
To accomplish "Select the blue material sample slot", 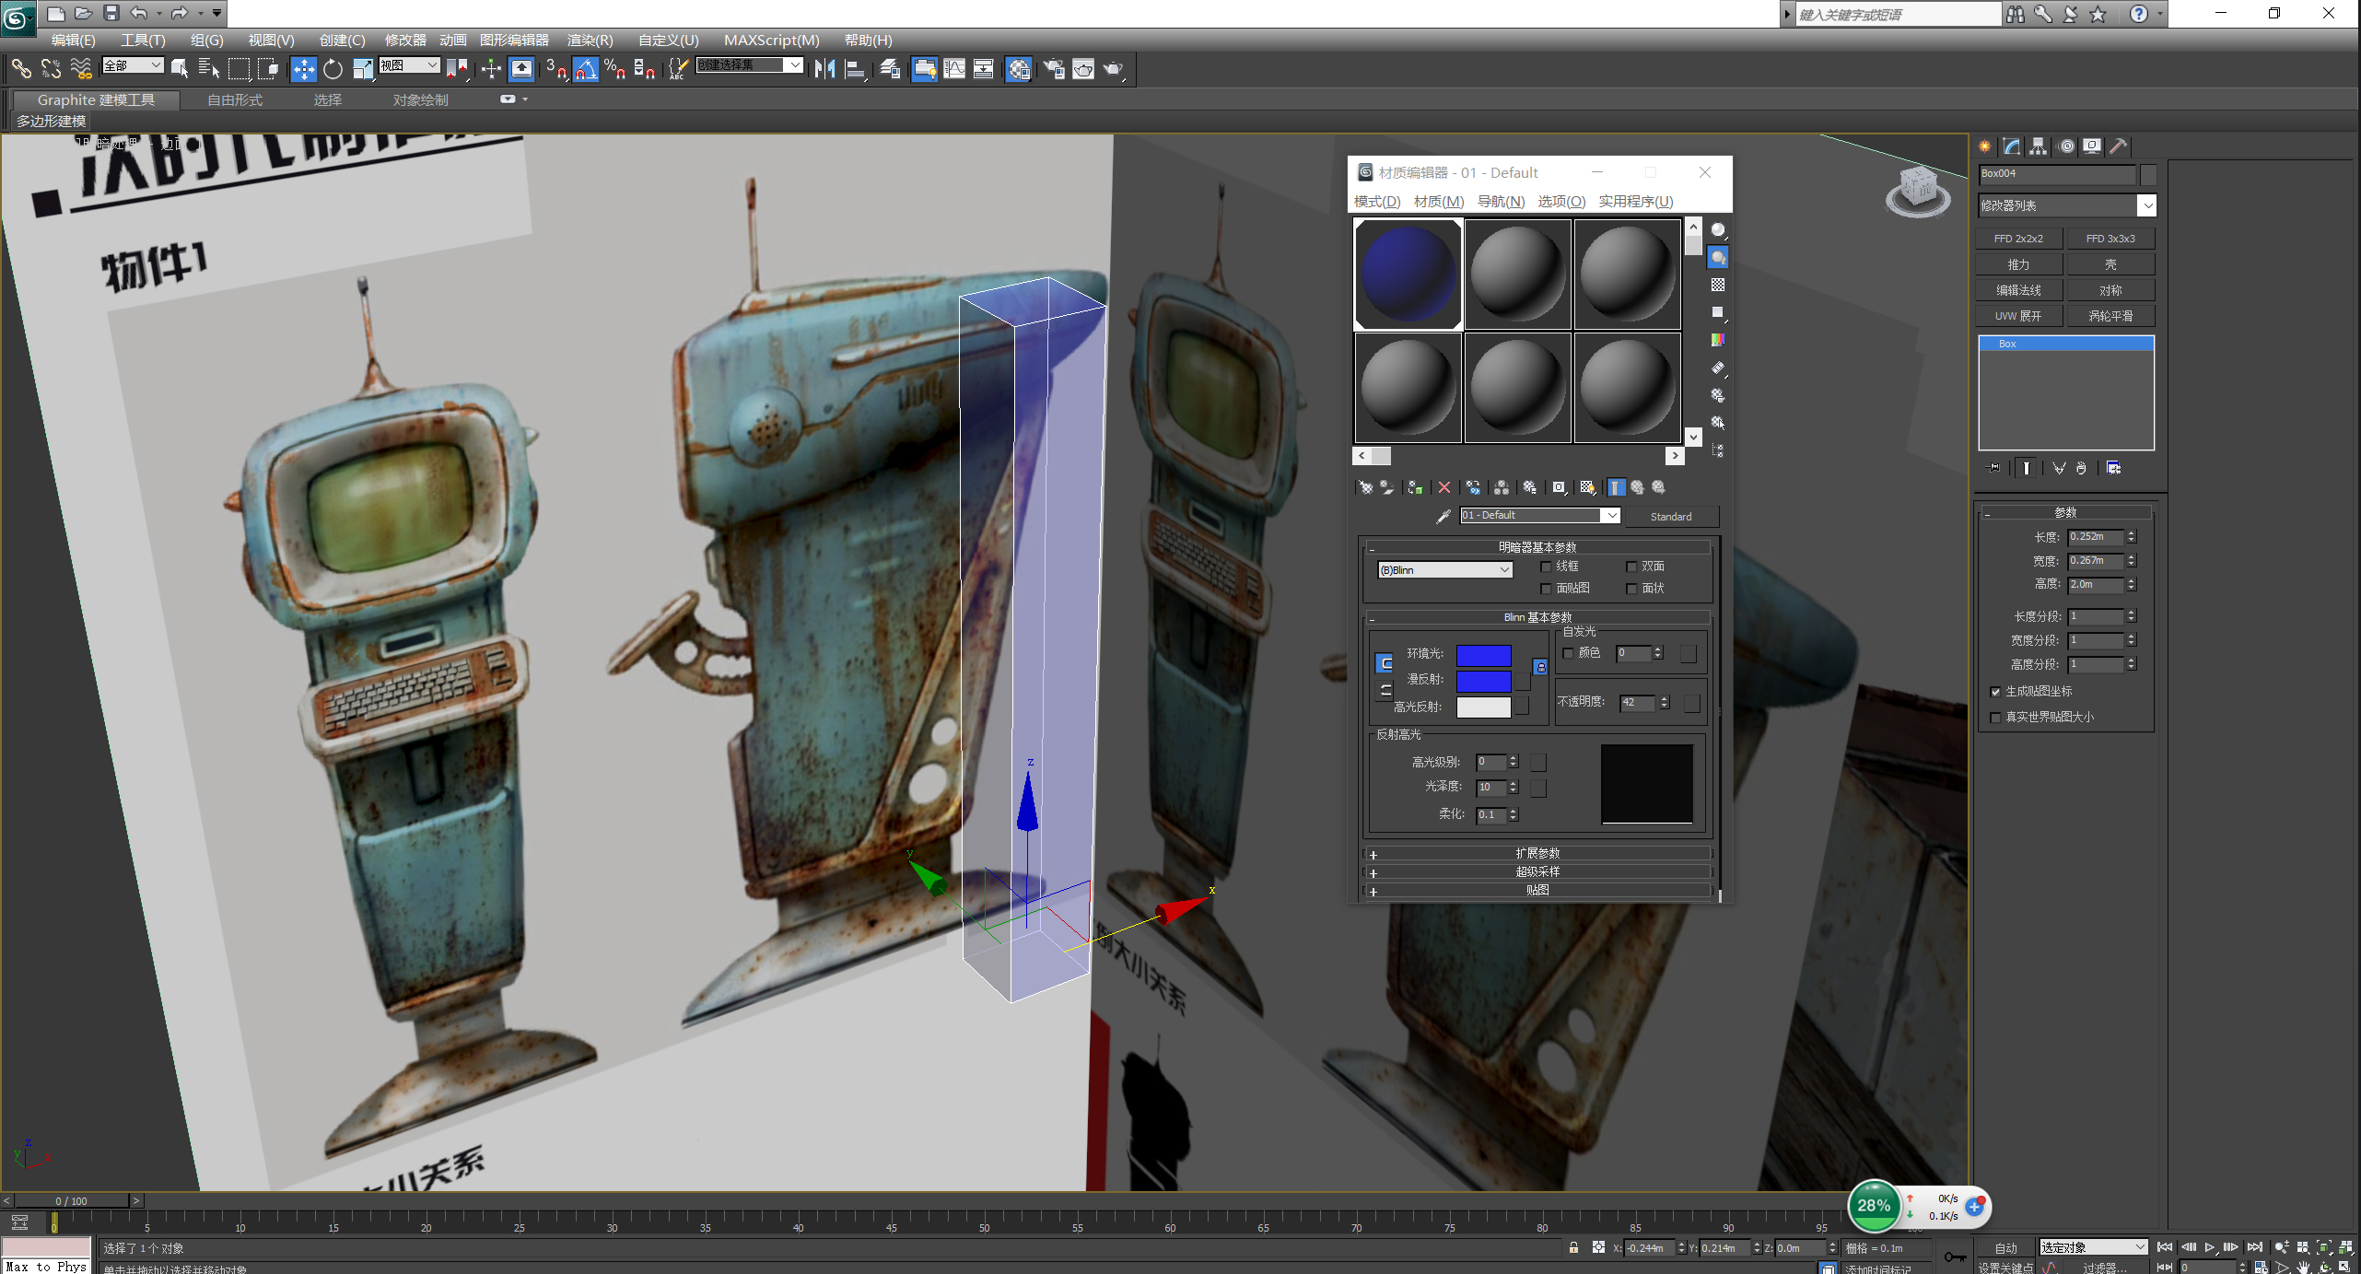I will (x=1408, y=275).
